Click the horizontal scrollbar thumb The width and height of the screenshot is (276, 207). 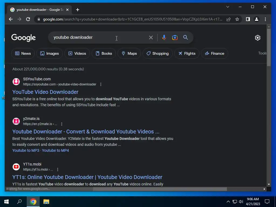coord(160,189)
